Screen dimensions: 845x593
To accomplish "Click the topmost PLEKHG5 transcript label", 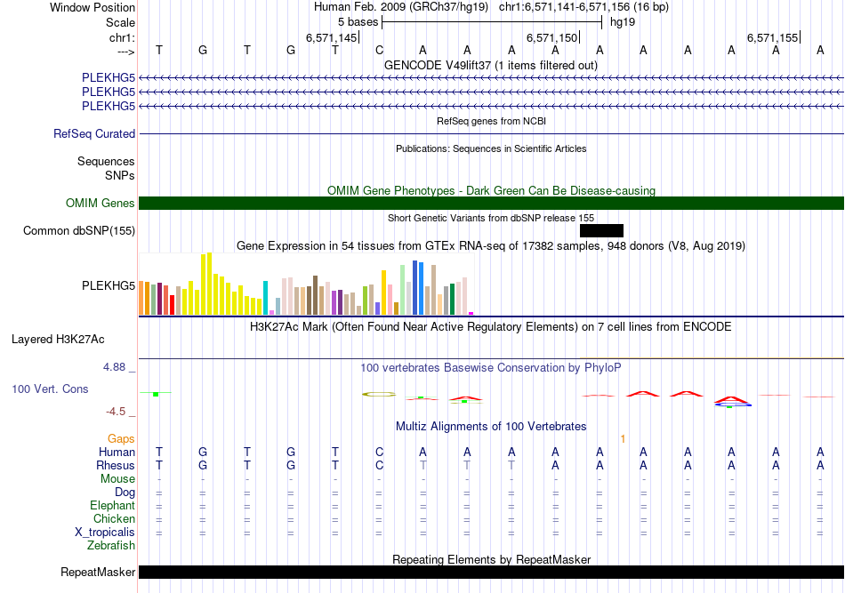I will [109, 77].
